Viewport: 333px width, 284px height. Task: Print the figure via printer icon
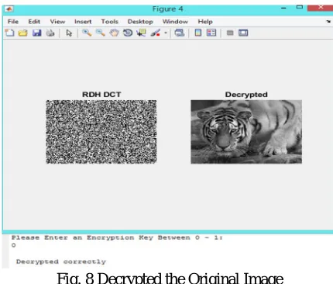point(50,33)
